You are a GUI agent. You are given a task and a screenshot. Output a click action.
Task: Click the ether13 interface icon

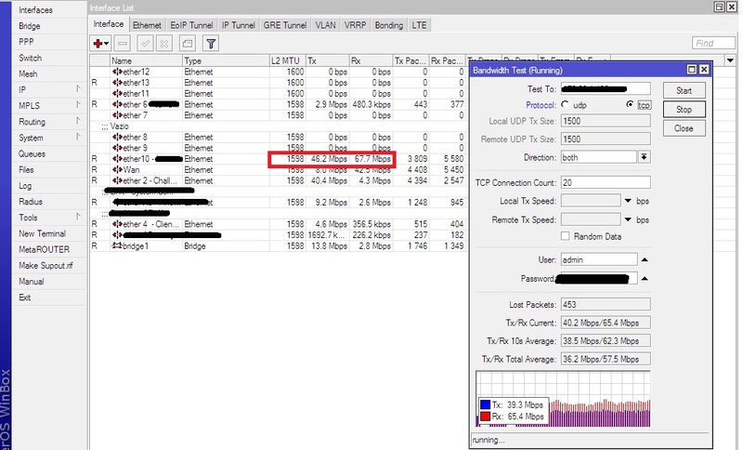[x=117, y=83]
